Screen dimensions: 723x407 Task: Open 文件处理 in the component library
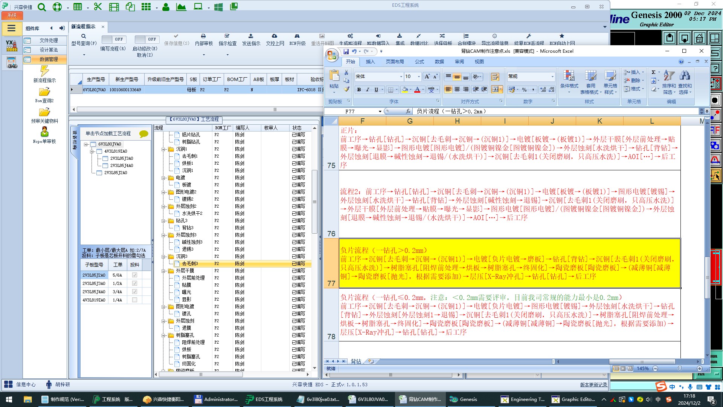click(45, 40)
